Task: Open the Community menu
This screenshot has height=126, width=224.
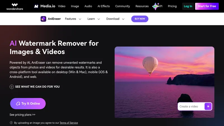Action: [x=123, y=6]
